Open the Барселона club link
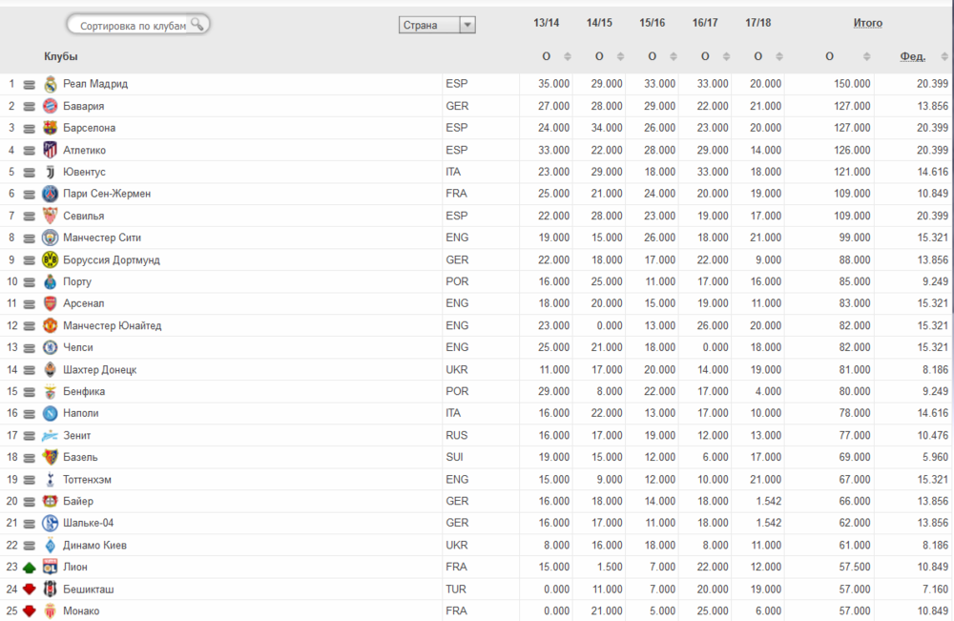This screenshot has height=621, width=954. 90,128
